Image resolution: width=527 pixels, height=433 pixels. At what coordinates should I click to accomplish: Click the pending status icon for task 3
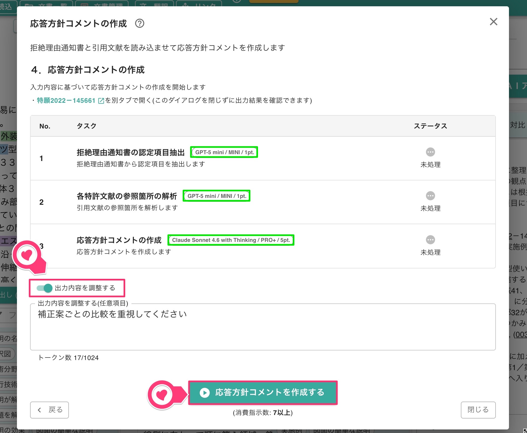[x=430, y=240]
